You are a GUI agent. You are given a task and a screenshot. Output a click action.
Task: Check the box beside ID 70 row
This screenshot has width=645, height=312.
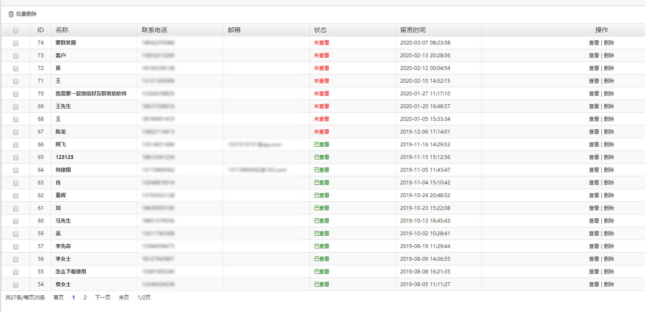[x=16, y=94]
